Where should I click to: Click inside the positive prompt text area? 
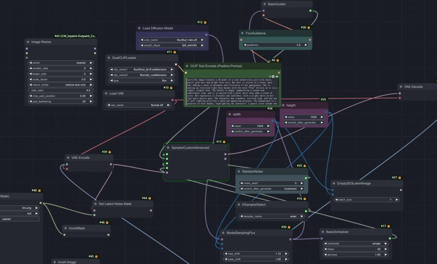pos(232,92)
